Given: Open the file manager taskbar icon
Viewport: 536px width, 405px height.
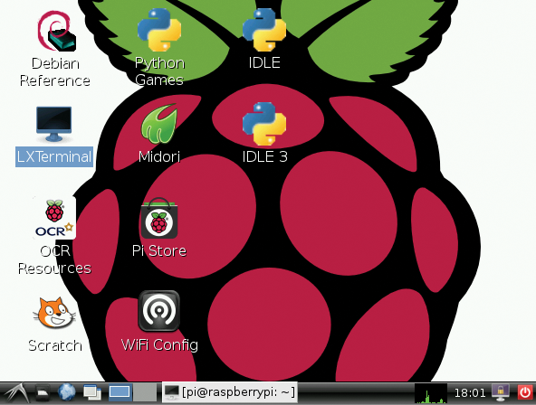Looking at the screenshot, I should point(43,392).
